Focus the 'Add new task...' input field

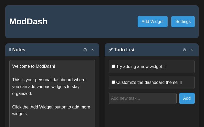click(x=142, y=98)
